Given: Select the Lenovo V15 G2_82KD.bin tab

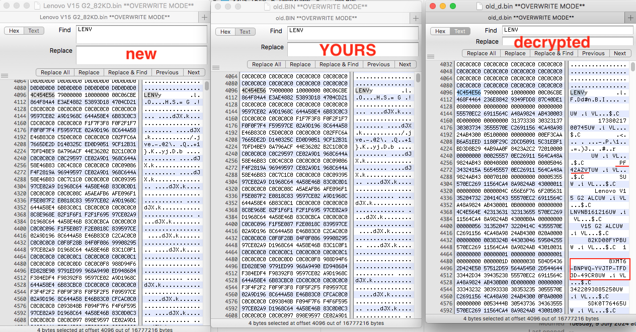Looking at the screenshot, I should (x=105, y=17).
